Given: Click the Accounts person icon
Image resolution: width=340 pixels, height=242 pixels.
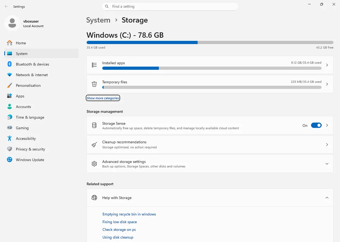Looking at the screenshot, I should coord(10,106).
